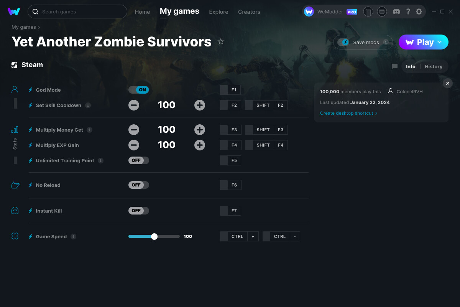Viewport: 460px width, 307px height.
Task: Turn on the No Reload toggle
Action: coord(139,185)
